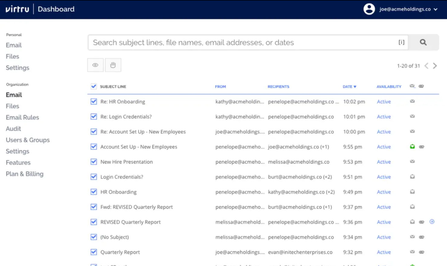Click the [i] search syntax icon in the search bar
The image size is (447, 266).
point(401,42)
